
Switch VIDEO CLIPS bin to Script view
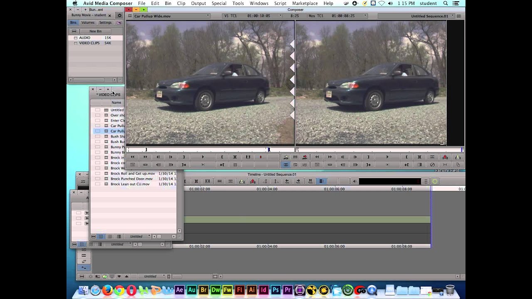[x=119, y=237]
